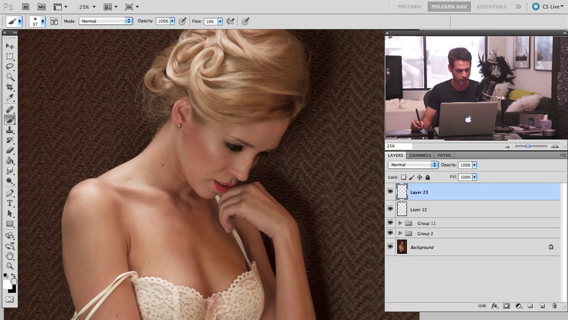This screenshot has height=320, width=568.
Task: Select the Pen tool
Action: pos(9,193)
